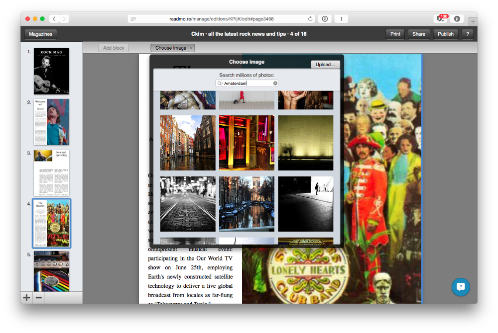Viewport: 498px width, 333px height.
Task: Click the magnifier icon in search field
Action: pos(220,83)
